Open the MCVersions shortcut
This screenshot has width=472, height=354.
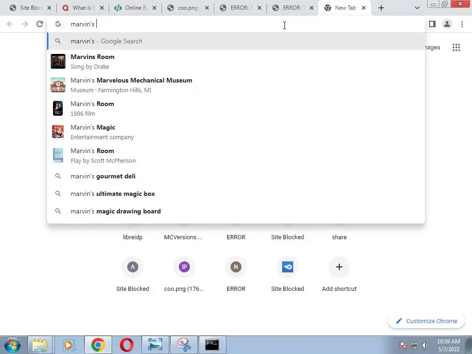[183, 237]
